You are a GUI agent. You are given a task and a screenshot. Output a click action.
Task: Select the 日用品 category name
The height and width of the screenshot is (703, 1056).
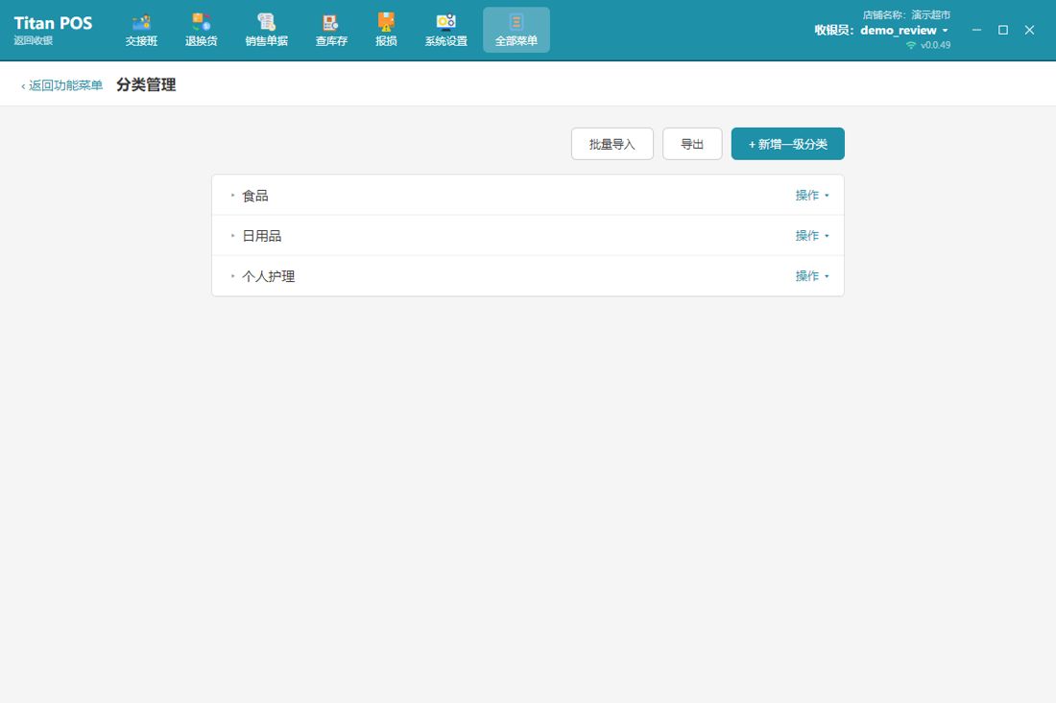[262, 236]
